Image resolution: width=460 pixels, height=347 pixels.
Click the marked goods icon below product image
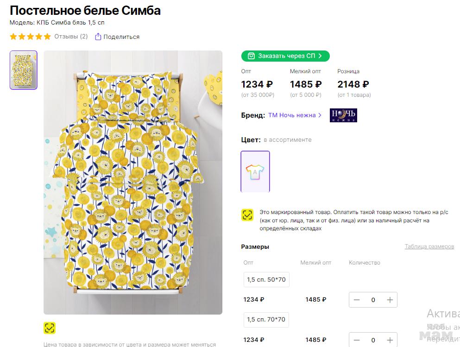click(x=50, y=328)
